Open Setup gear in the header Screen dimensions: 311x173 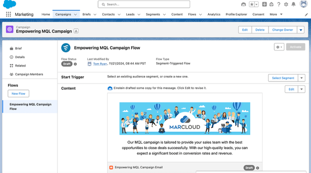coord(286,4)
